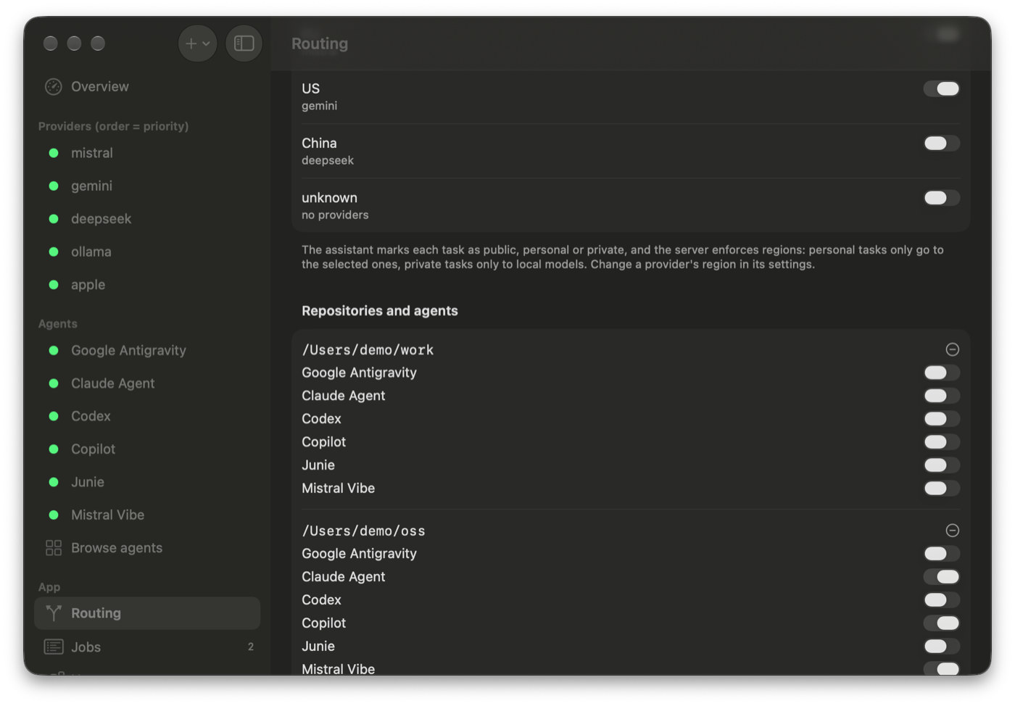Turn off Claude Agent under /Users/demo/oss
The width and height of the screenshot is (1015, 706).
point(942,577)
